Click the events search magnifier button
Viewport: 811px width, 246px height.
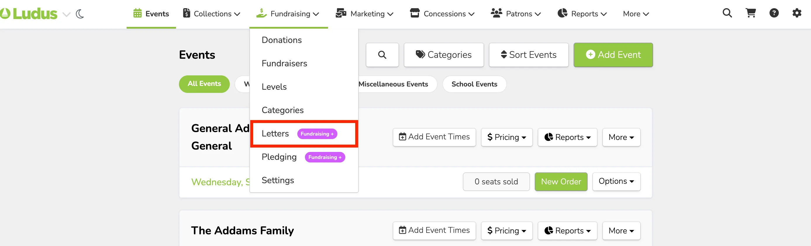382,55
